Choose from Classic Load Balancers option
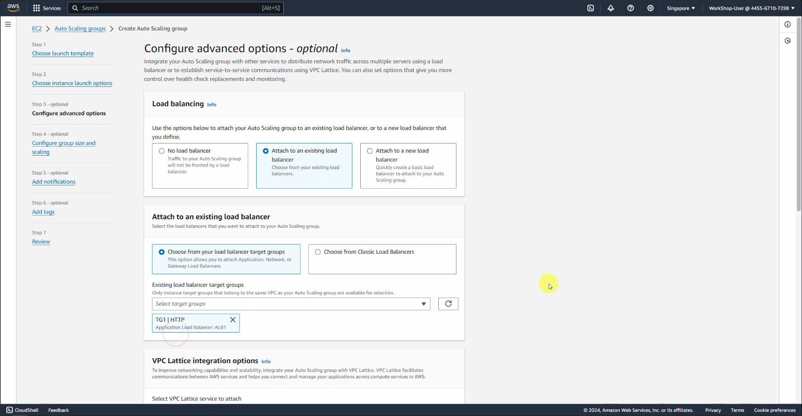Viewport: 802px width, 416px height. (x=318, y=252)
